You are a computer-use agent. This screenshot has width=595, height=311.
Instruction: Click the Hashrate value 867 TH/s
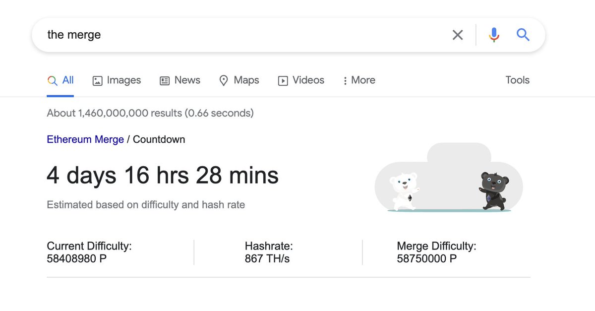point(267,258)
